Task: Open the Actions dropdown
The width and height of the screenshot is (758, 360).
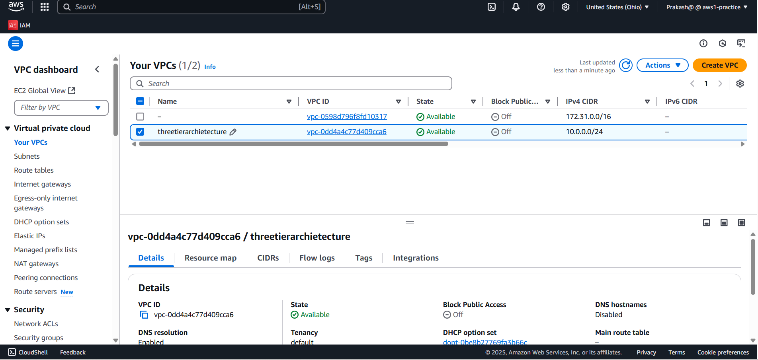Action: 662,65
